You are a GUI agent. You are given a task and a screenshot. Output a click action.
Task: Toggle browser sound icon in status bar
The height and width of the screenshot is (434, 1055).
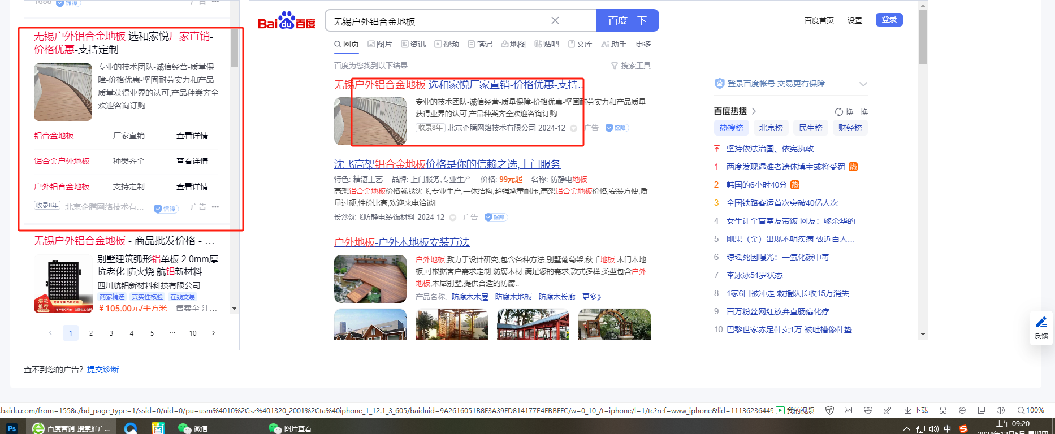click(1001, 410)
